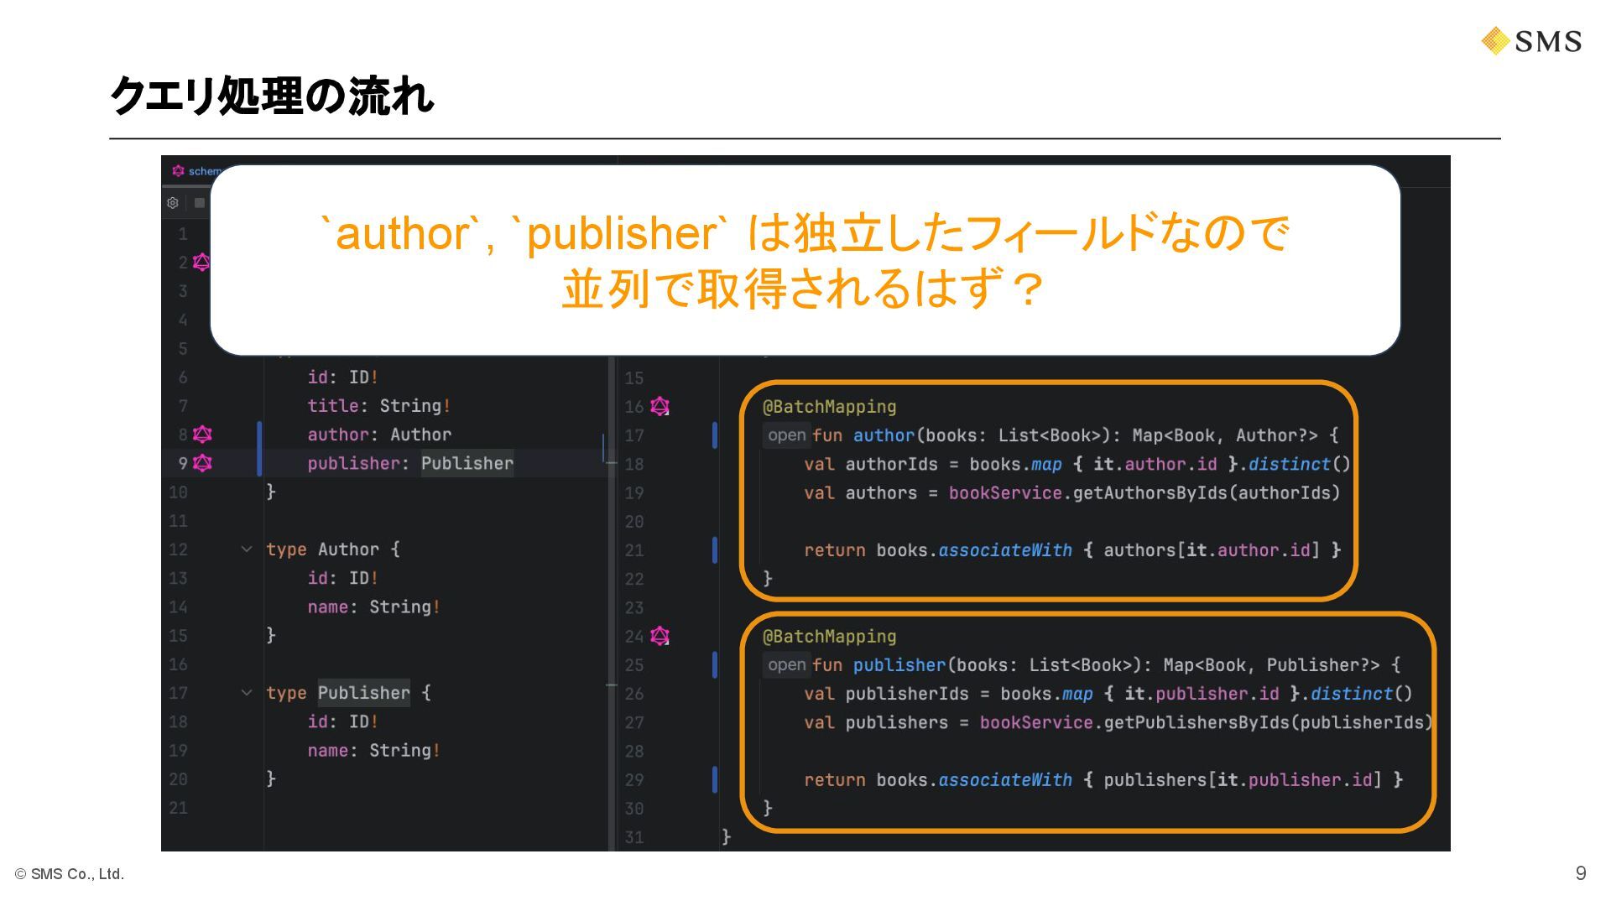The width and height of the screenshot is (1611, 906).
Task: Click the 'author' function name on line 17
Action: [884, 435]
